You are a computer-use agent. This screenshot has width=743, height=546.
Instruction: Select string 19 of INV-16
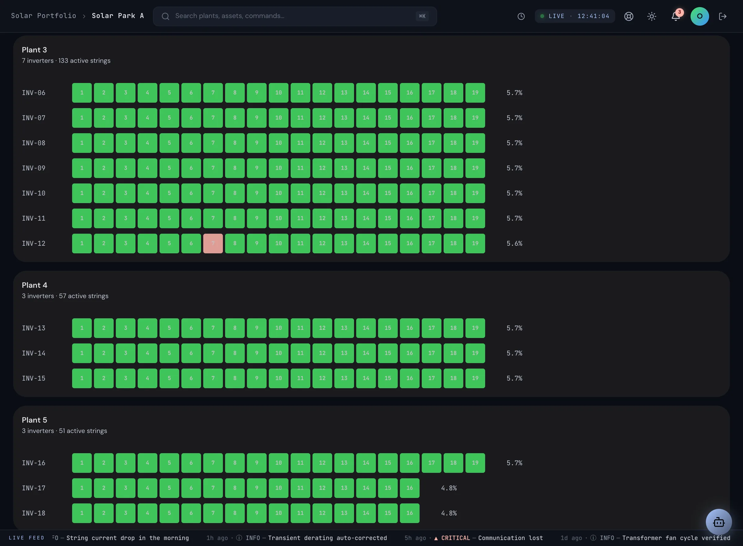475,463
